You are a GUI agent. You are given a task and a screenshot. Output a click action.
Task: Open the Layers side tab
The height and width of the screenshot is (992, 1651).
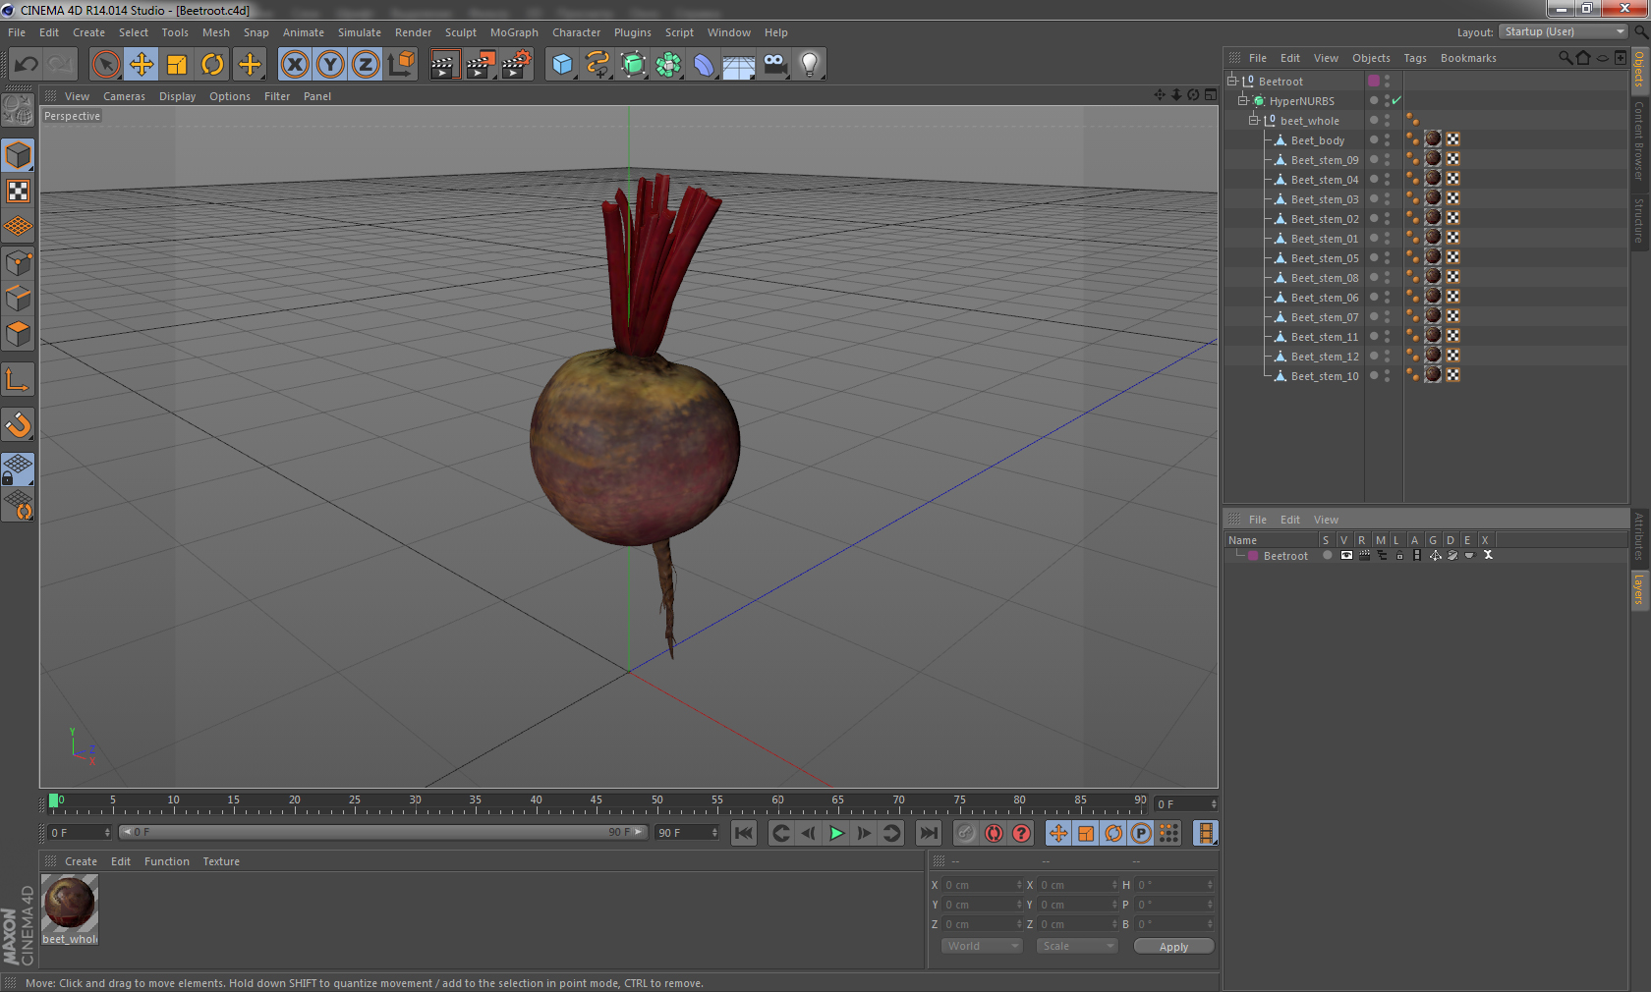coord(1639,591)
